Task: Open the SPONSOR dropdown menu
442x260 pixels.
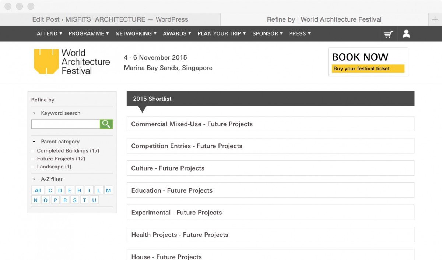Action: click(267, 33)
